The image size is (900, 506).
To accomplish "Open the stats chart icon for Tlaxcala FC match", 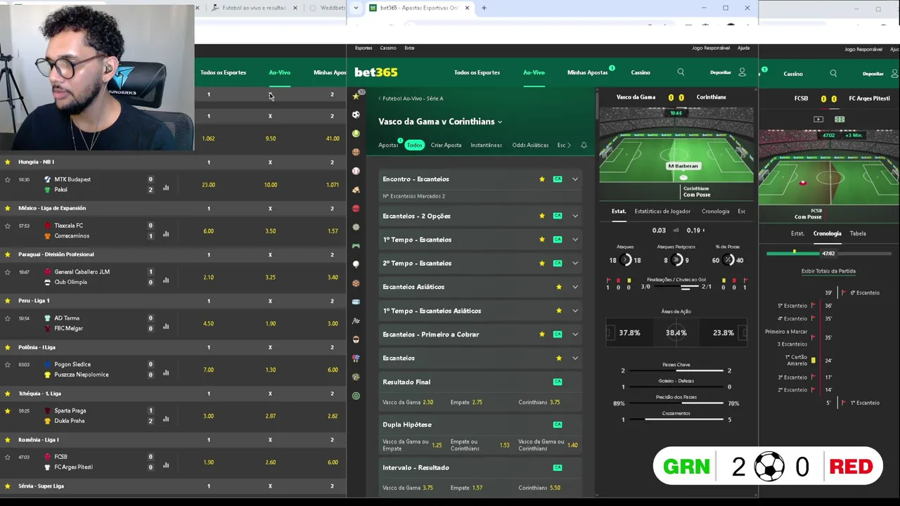I will point(166,234).
